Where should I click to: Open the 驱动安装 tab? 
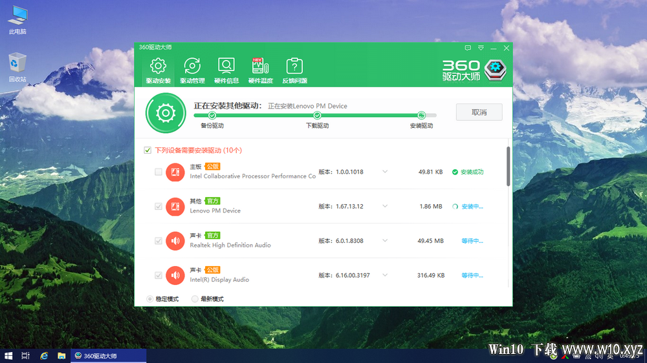pos(158,71)
